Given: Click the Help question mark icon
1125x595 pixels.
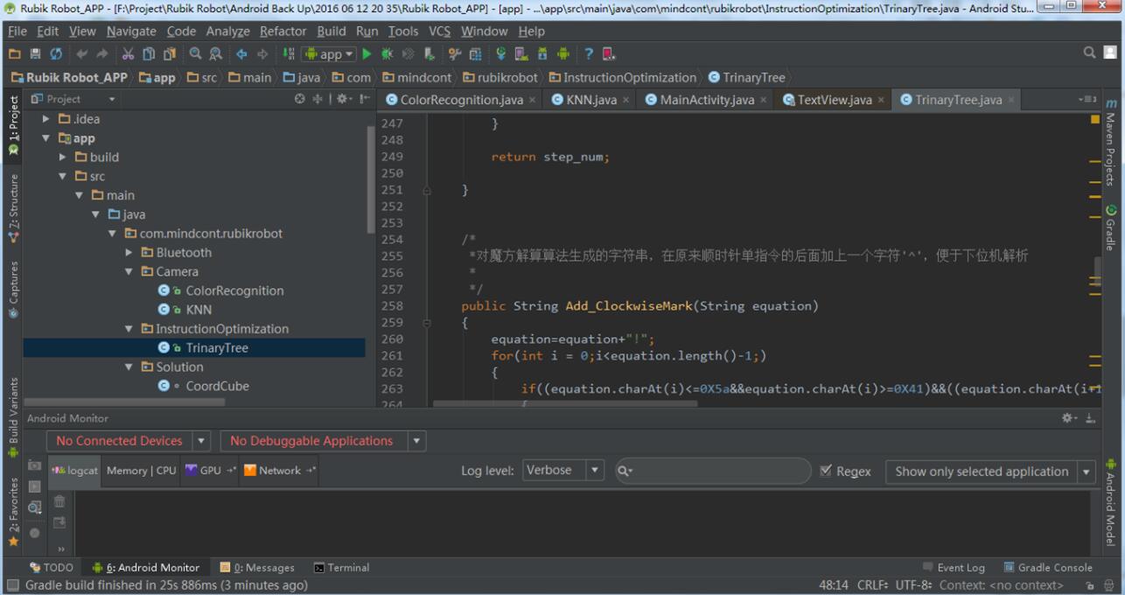Looking at the screenshot, I should (x=589, y=54).
